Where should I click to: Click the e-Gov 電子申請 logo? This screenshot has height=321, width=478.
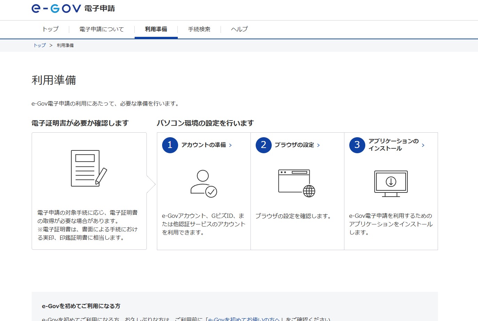coord(73,8)
